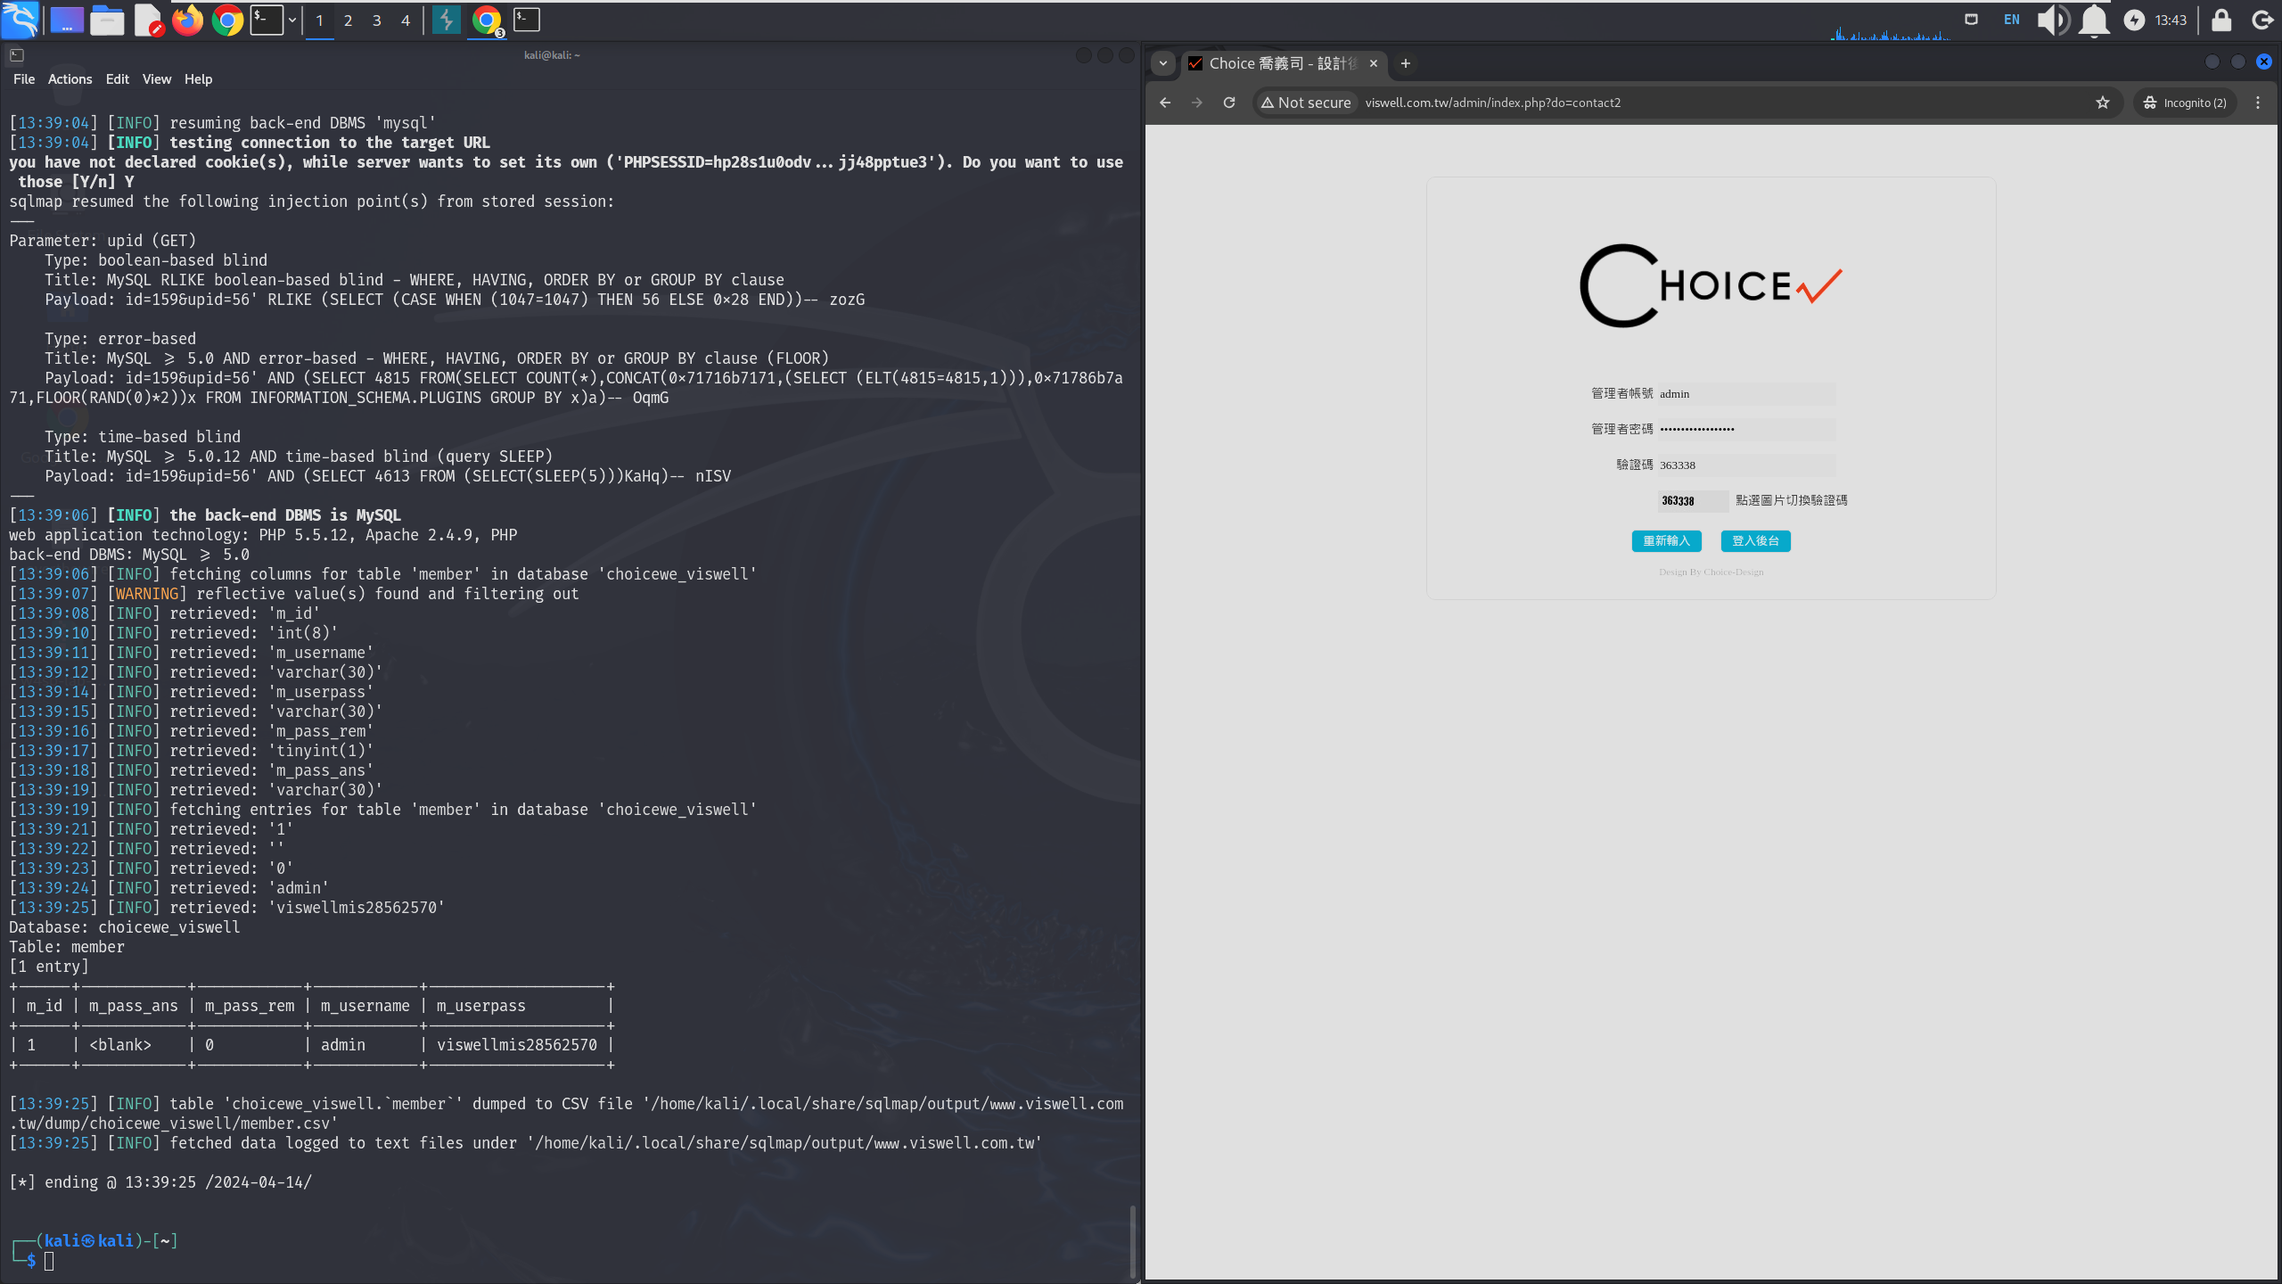The image size is (2282, 1284).
Task: Open a new Chrome tab
Action: coord(1406,63)
